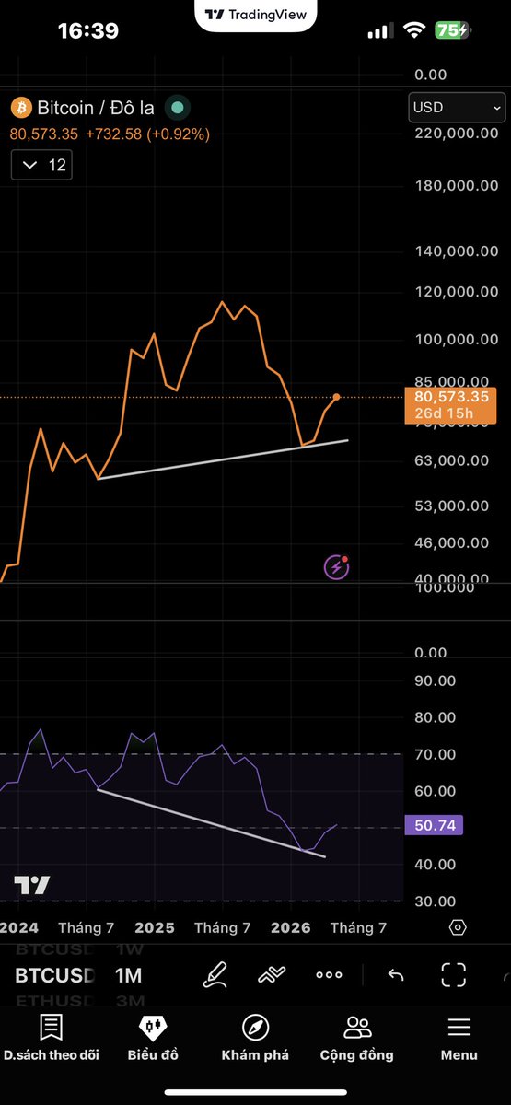511x1105 pixels.
Task: Tap the orange last-price dot on chart
Action: point(337,397)
